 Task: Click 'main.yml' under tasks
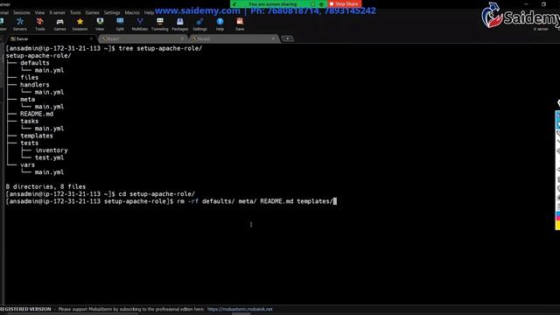point(49,129)
